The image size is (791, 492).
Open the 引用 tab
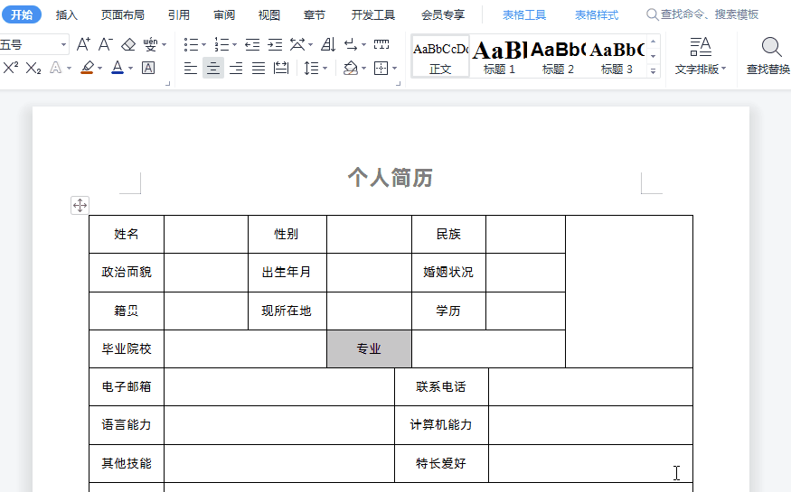tap(179, 15)
